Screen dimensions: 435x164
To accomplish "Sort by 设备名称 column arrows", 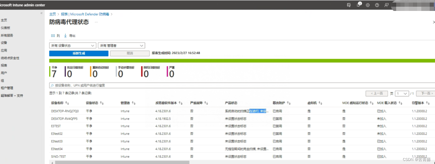I will [x=67, y=103].
